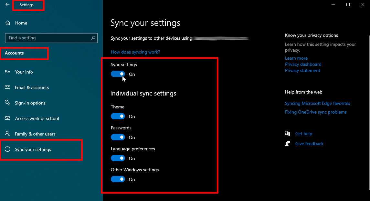Click the Family & other users icon

click(8, 134)
